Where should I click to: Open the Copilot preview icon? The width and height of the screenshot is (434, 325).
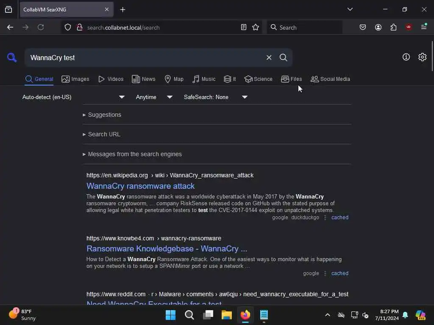[420, 315]
